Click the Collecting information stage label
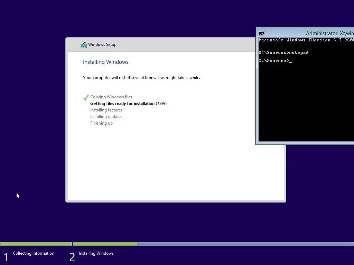Viewport: 354px width, 265px height. point(34,253)
